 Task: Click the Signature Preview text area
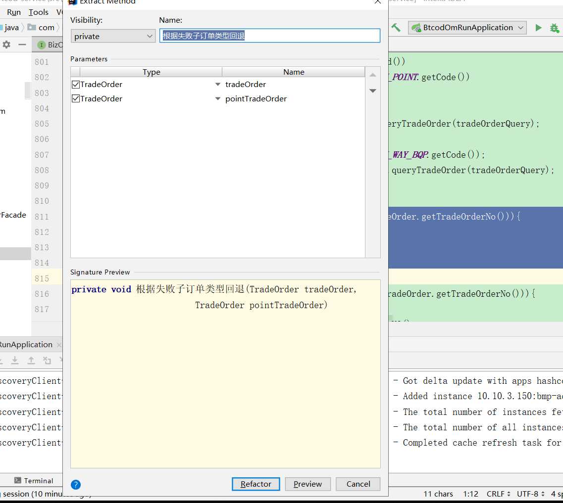pos(225,373)
